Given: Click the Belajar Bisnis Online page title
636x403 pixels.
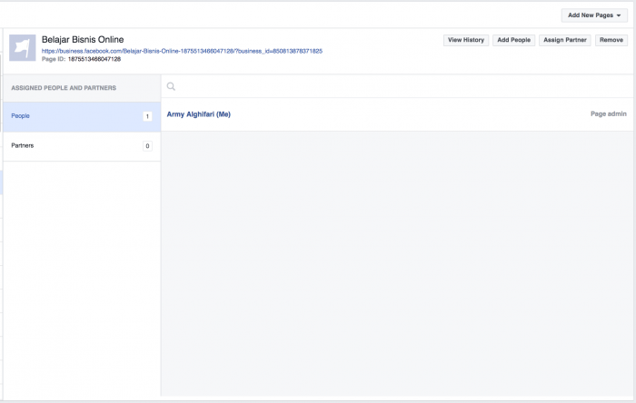Looking at the screenshot, I should coord(83,40).
